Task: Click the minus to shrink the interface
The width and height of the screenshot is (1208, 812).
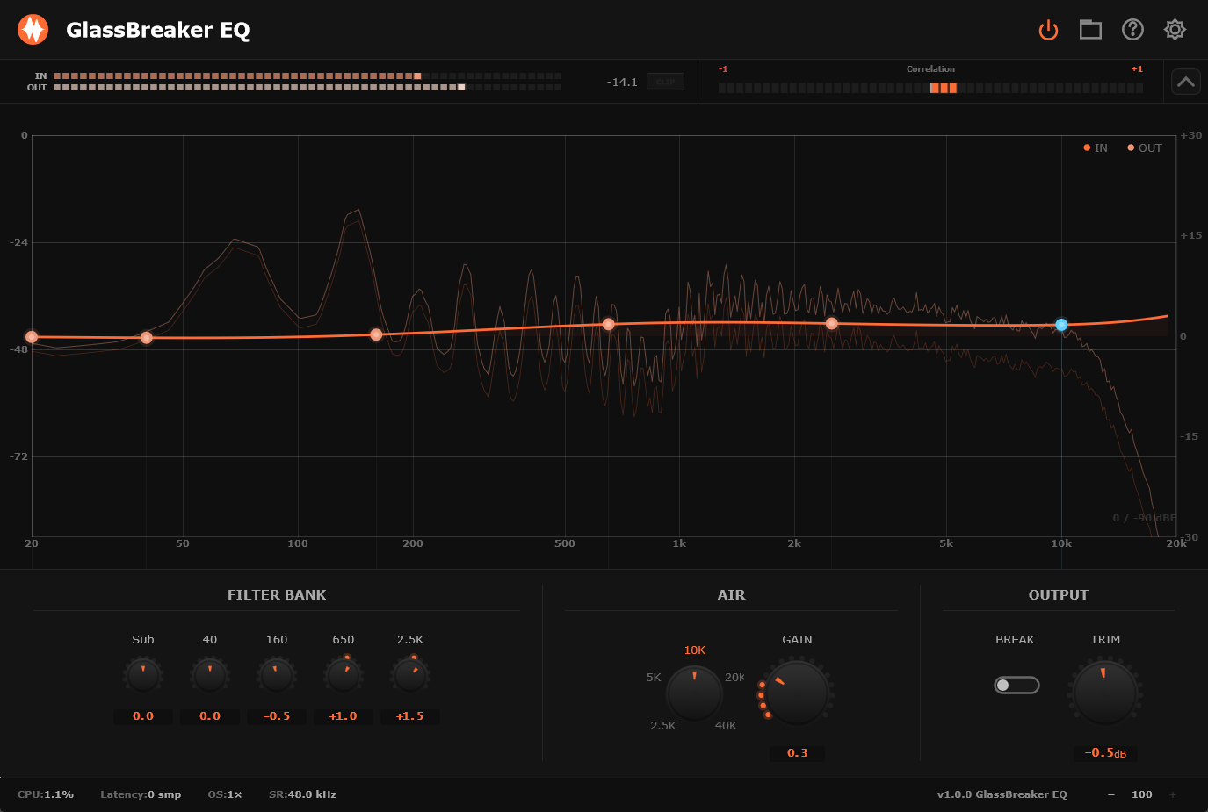Action: click(x=1110, y=794)
